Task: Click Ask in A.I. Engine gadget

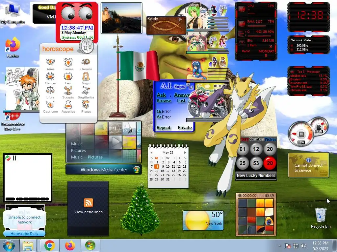Action: 161,95
